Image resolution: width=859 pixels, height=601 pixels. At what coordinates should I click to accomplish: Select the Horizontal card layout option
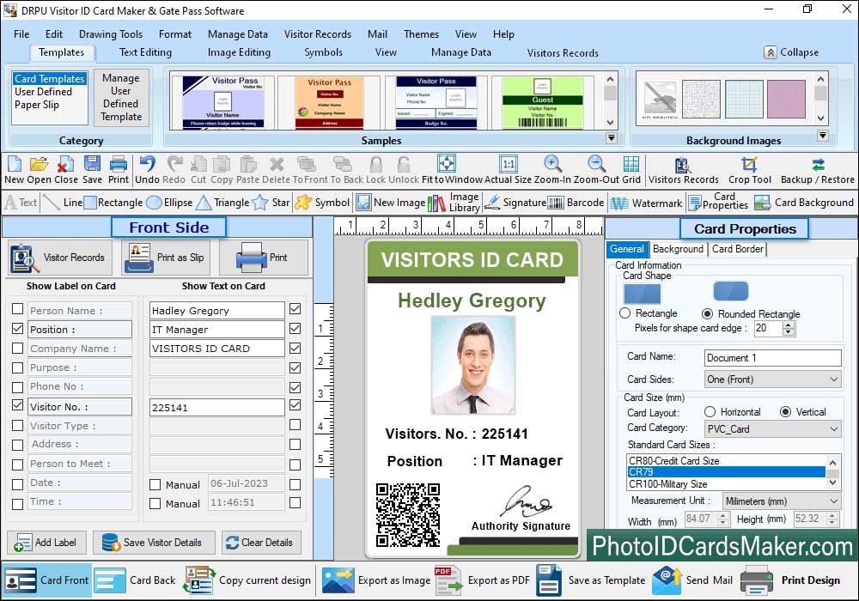pyautogui.click(x=710, y=411)
